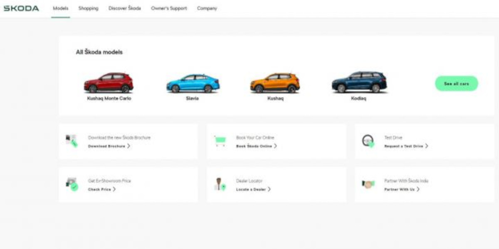Expand the Discover Škoda menu
The width and height of the screenshot is (499, 249).
click(125, 8)
